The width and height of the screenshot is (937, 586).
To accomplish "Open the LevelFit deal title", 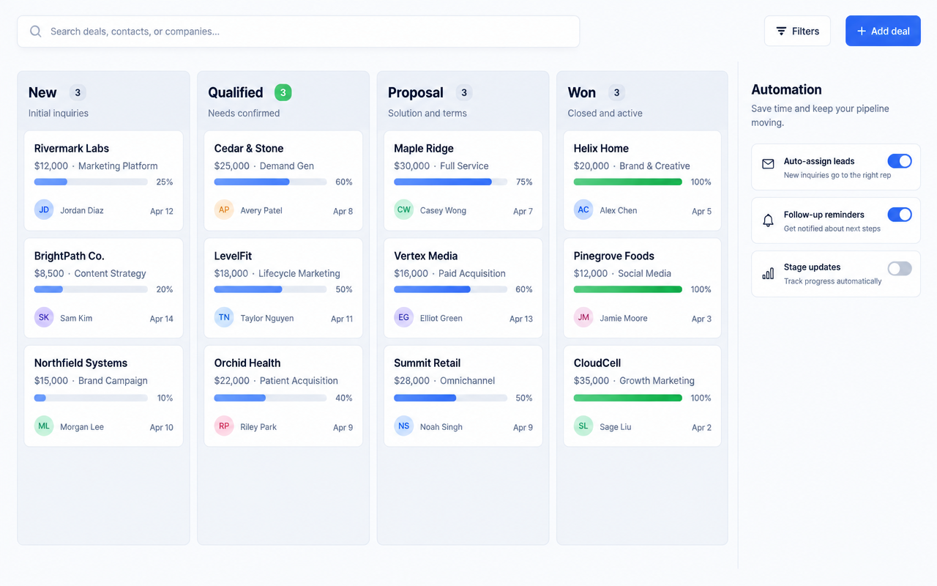I will point(233,256).
